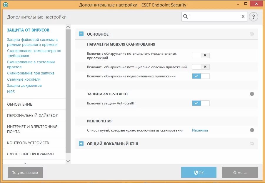Open Сканирование компьютера по требованию

click(x=34, y=53)
